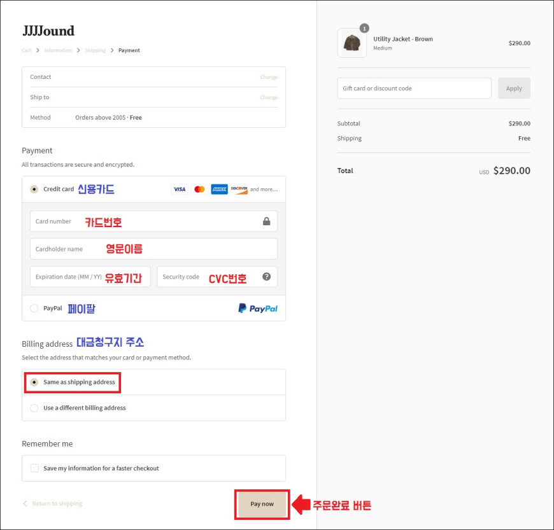Focus the Gift card or discount code field
The height and width of the screenshot is (530, 554).
[414, 88]
